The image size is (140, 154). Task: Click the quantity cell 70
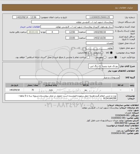tap(33, 90)
